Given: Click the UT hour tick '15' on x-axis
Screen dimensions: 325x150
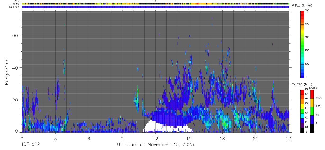Looking at the screenshot, I should (x=189, y=138).
